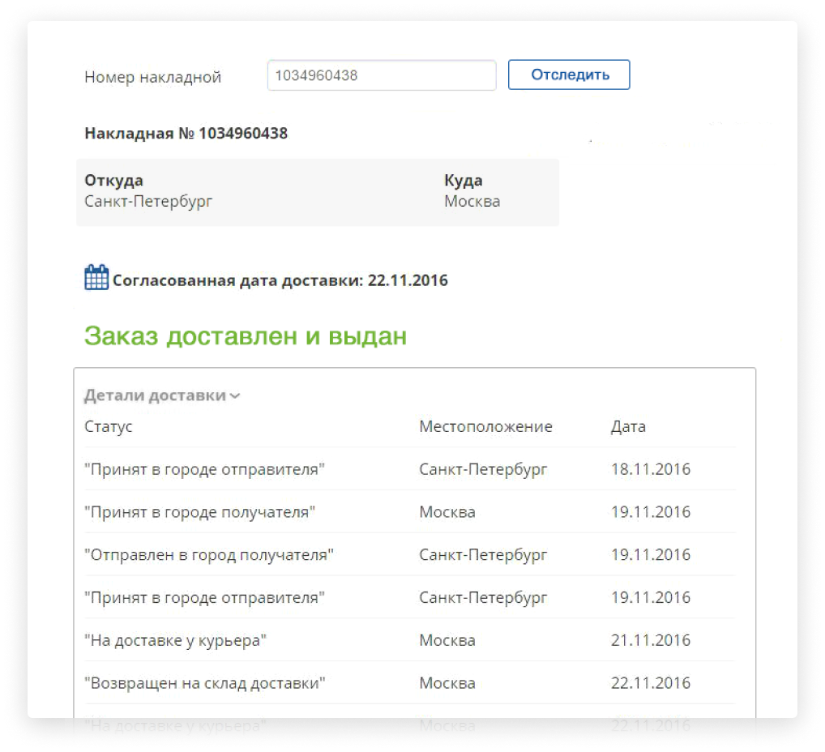Click the 'Откуда' label
The image size is (825, 752).
tap(113, 180)
